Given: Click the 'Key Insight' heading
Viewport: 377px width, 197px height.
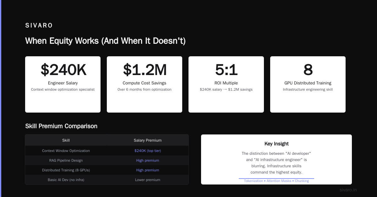Looking at the screenshot, I should 276,144.
